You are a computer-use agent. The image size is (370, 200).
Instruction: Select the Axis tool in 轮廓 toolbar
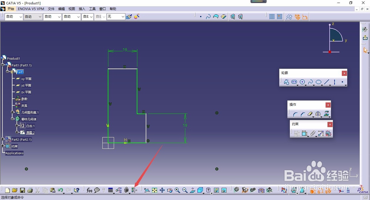tap(334, 82)
